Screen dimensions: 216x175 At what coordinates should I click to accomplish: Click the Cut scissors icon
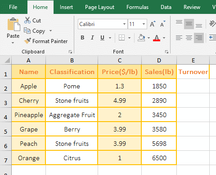click(x=27, y=20)
